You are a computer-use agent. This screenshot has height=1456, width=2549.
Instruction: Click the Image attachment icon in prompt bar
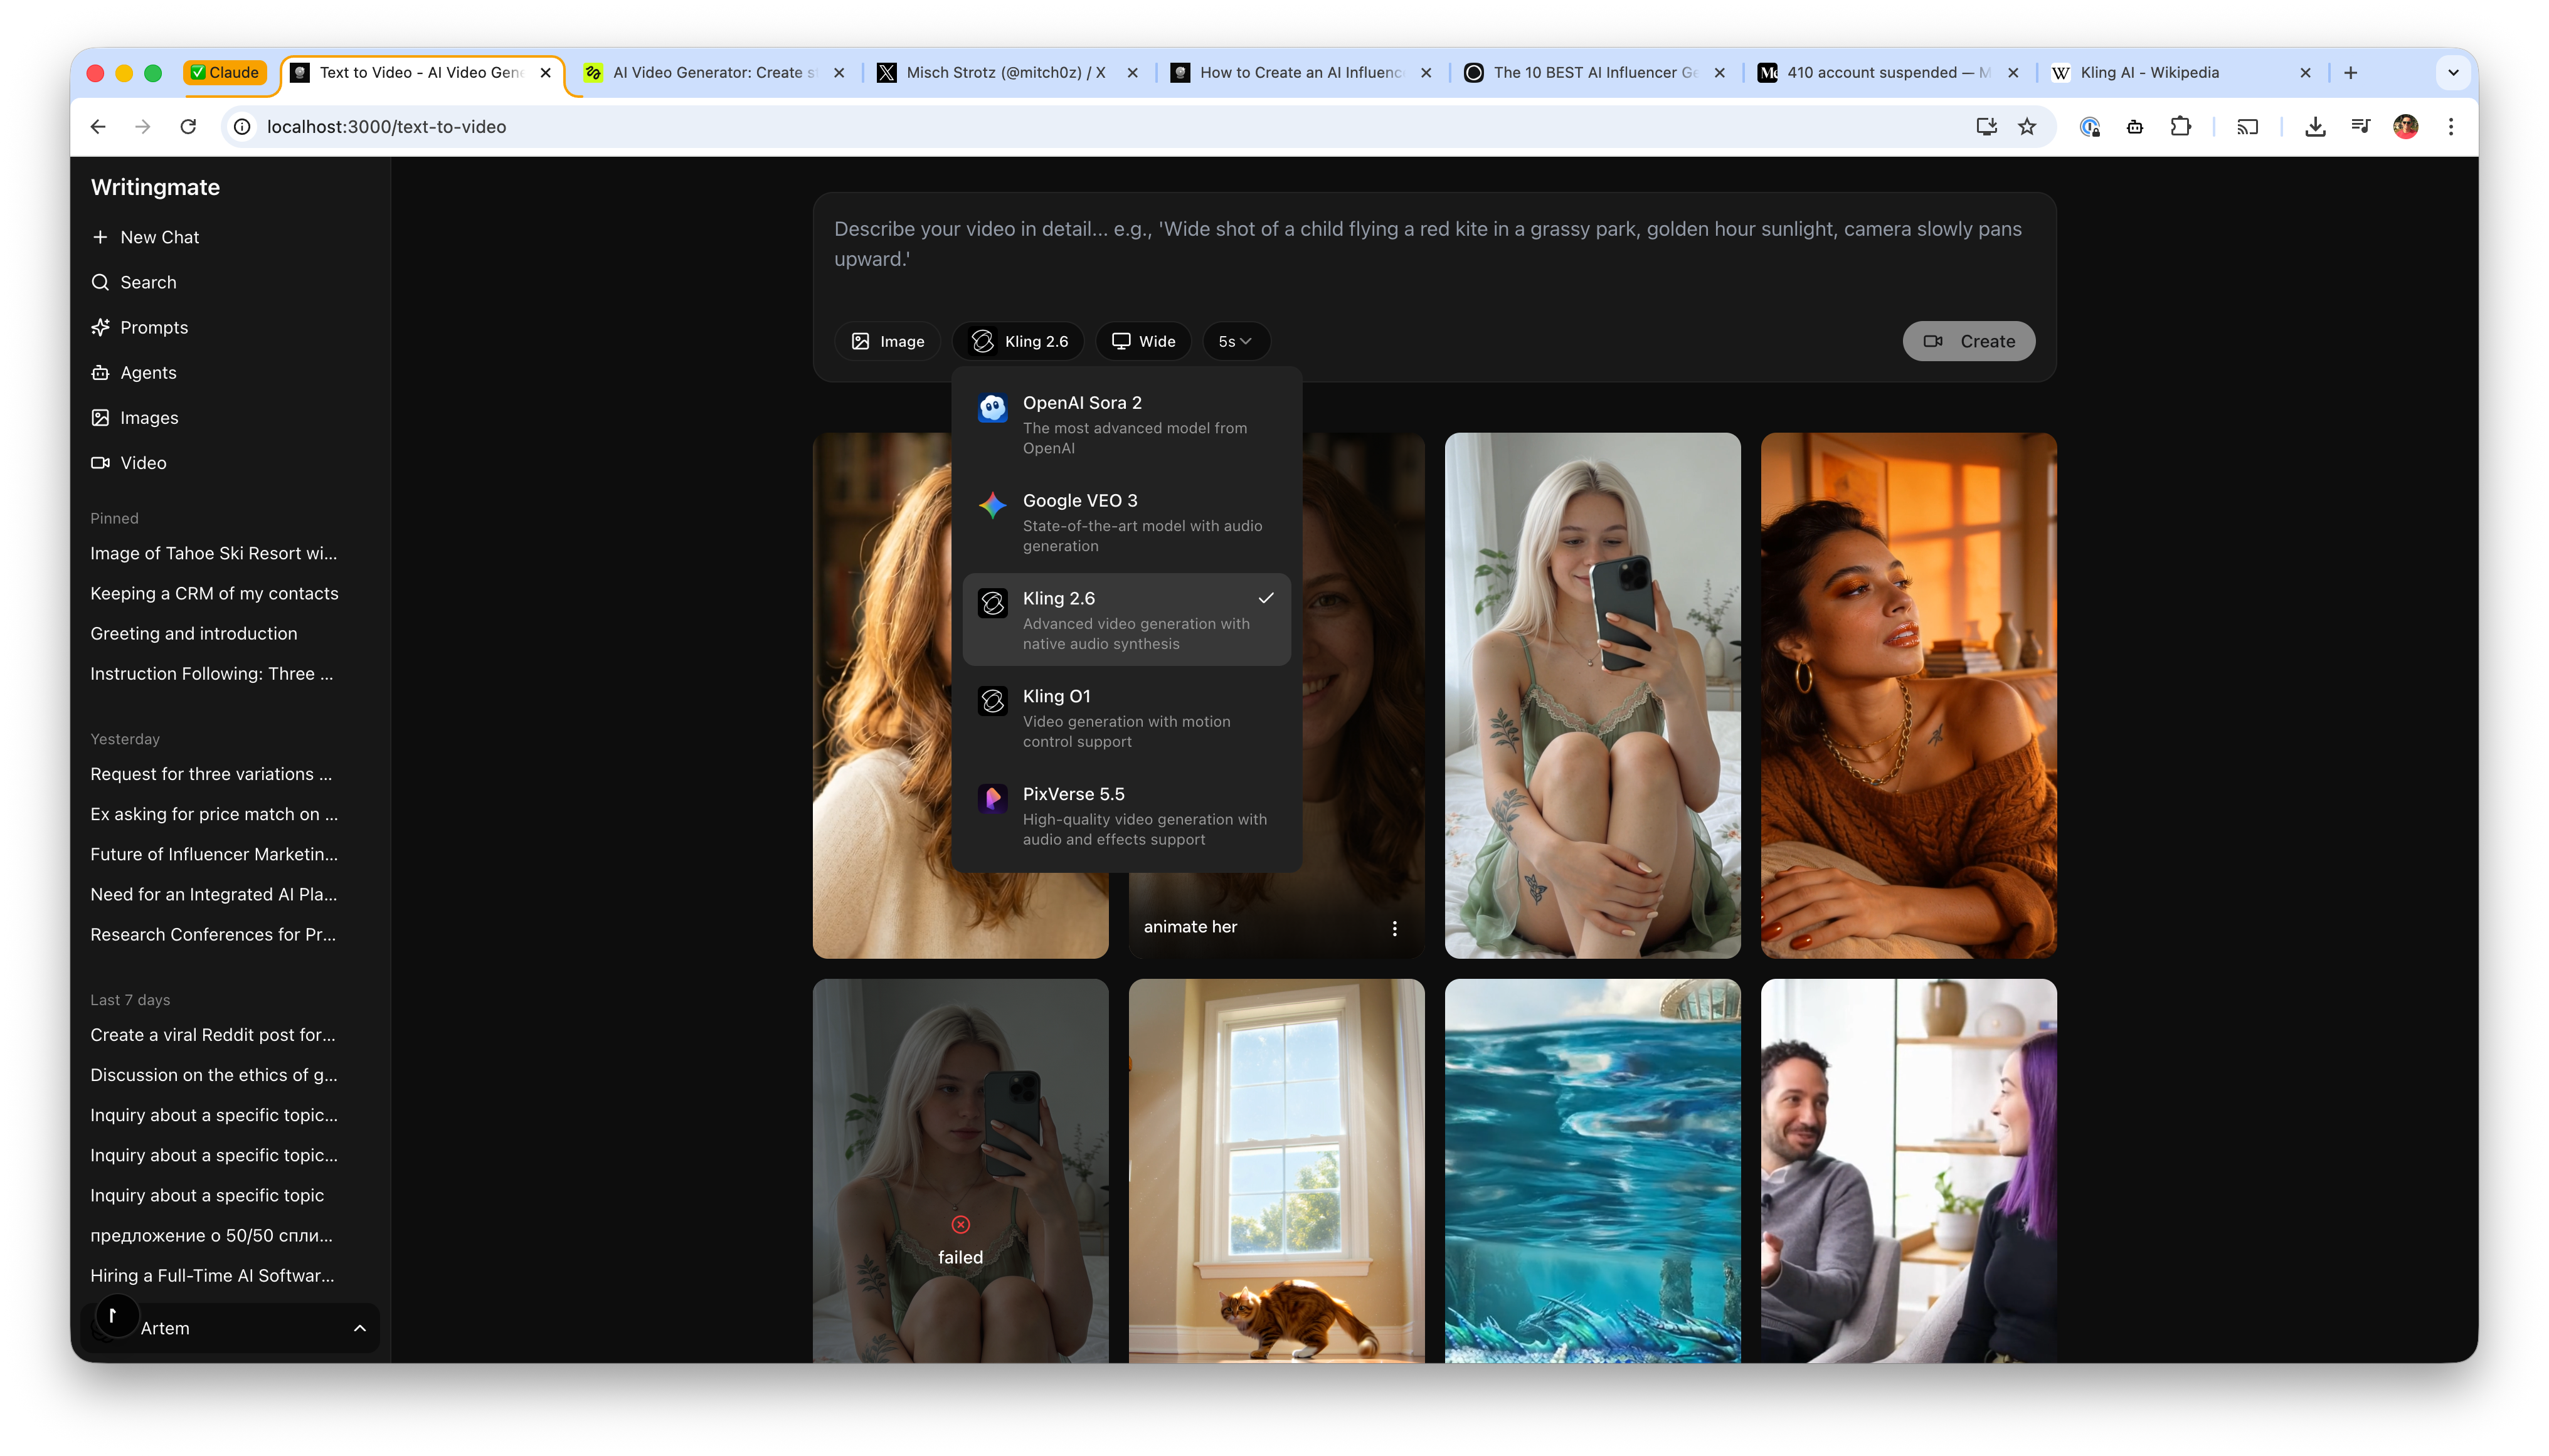tap(862, 341)
